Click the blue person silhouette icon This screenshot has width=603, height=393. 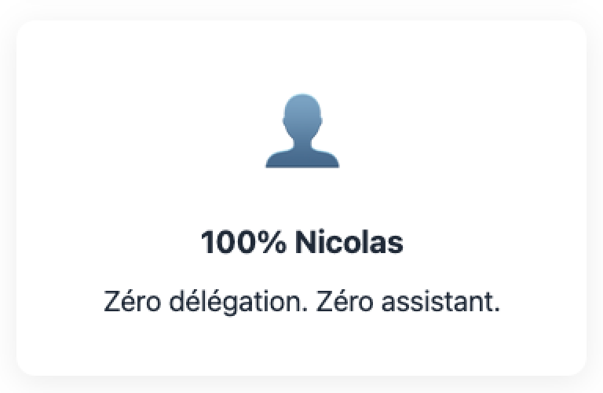click(x=301, y=132)
